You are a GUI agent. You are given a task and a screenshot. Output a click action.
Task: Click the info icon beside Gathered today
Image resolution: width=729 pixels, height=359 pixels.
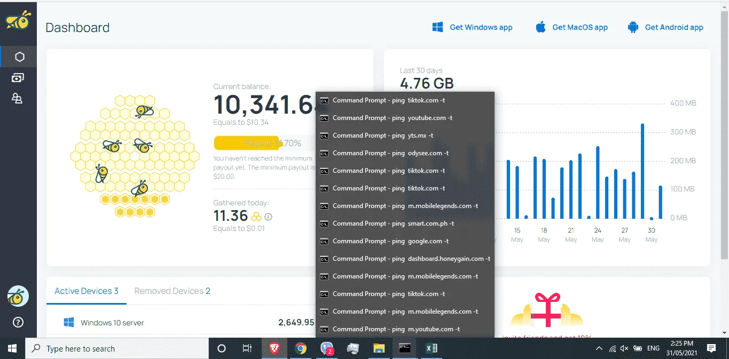click(269, 217)
